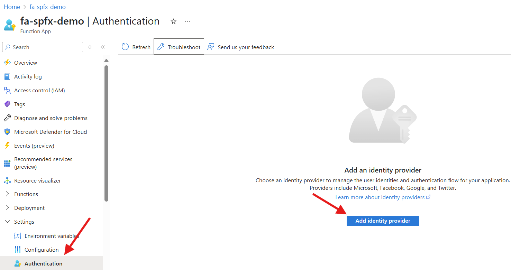Click the sidebar scroll-up arrow
This screenshot has height=270, width=511.
point(106,60)
